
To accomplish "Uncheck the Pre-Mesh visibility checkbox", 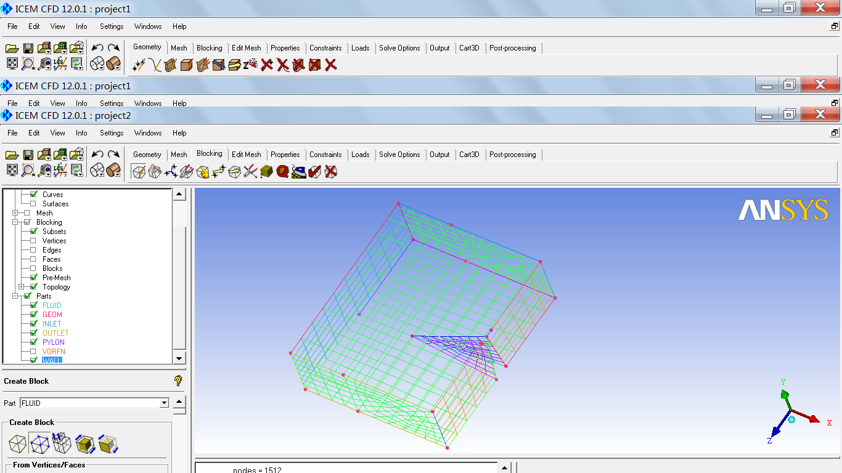I will [x=34, y=278].
